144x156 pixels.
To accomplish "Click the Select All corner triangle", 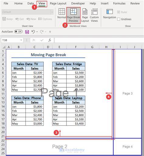I will click(x=4, y=47).
